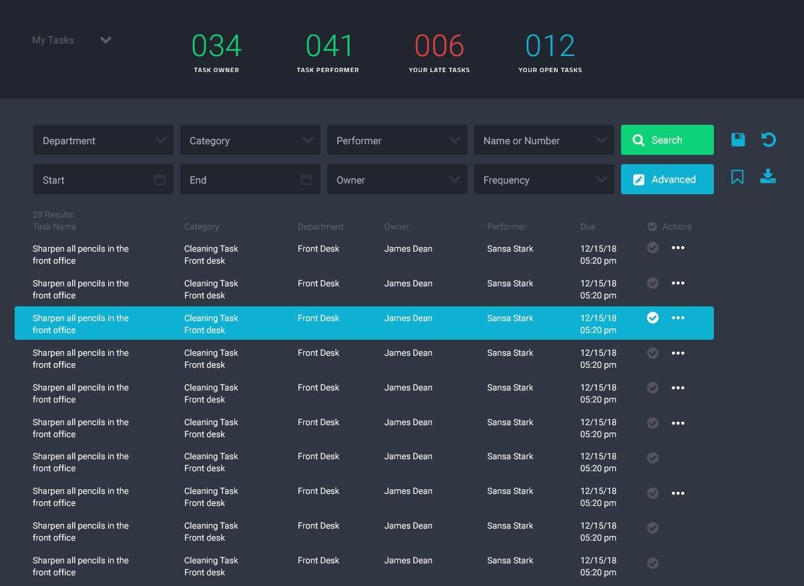Sort by the Owner column header
This screenshot has width=804, height=586.
coord(397,227)
